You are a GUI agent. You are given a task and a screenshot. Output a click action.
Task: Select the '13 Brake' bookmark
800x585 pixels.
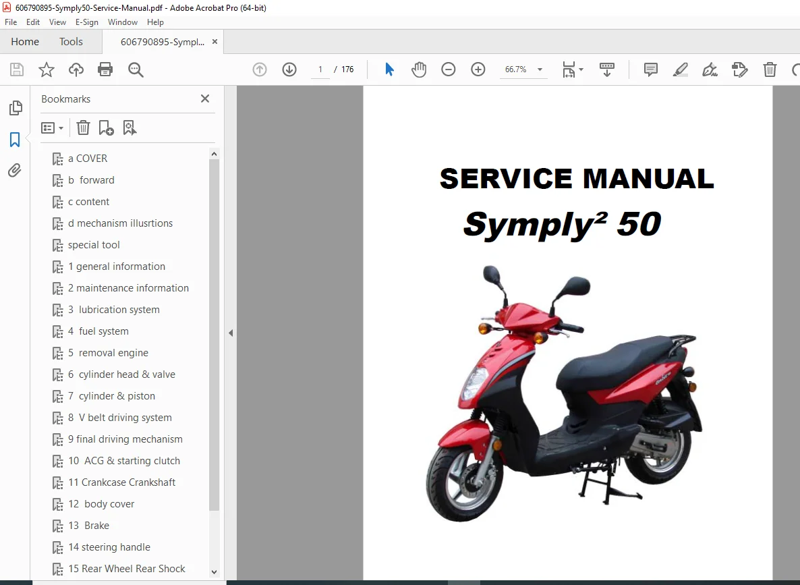tap(89, 526)
